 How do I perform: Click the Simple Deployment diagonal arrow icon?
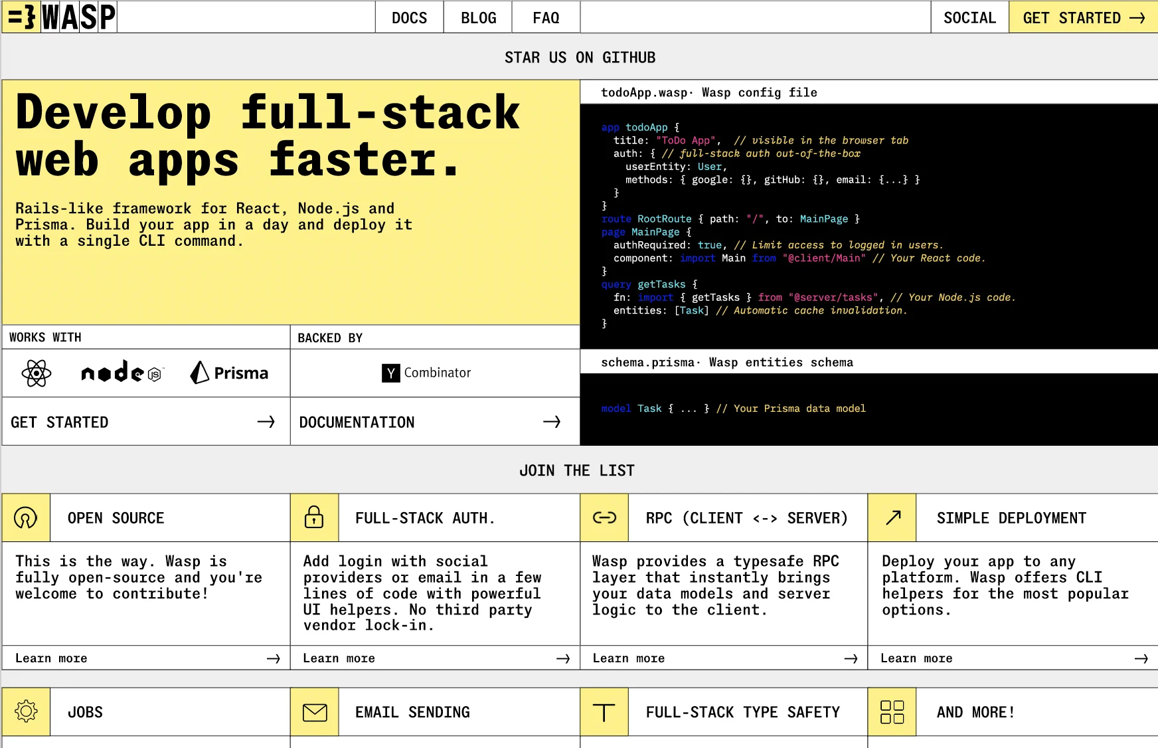coord(892,517)
